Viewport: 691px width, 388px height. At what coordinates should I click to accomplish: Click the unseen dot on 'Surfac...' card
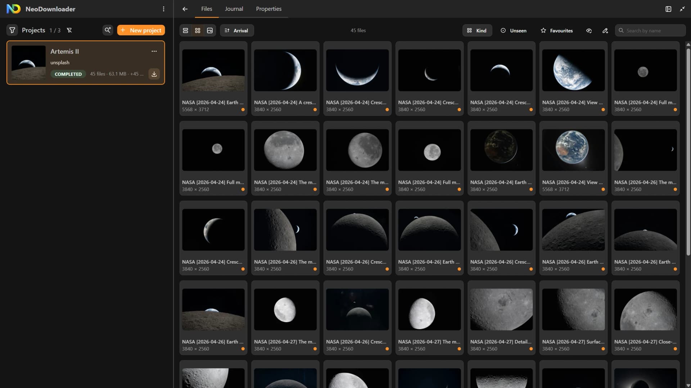coord(603,349)
